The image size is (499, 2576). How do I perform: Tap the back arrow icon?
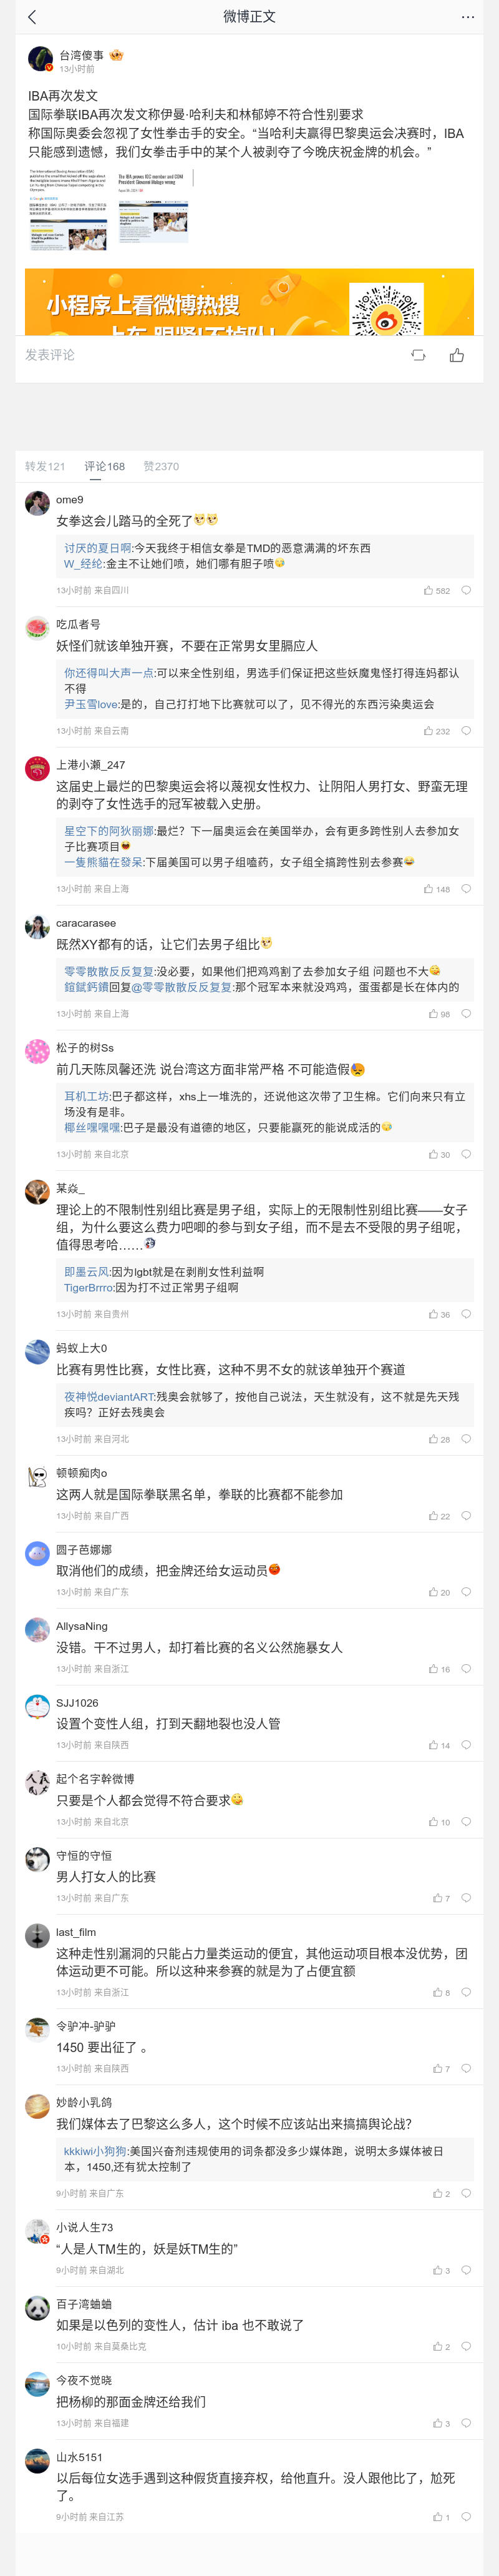pos(32,17)
